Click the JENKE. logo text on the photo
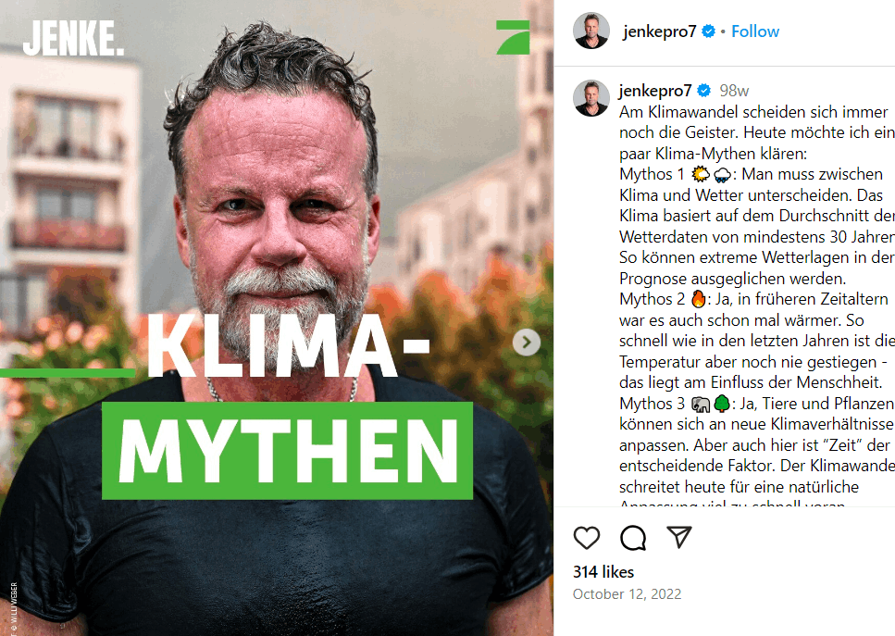The height and width of the screenshot is (636, 895). click(x=74, y=38)
